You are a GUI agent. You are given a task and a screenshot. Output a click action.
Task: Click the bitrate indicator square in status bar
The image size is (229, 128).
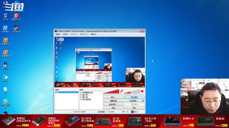point(132,112)
